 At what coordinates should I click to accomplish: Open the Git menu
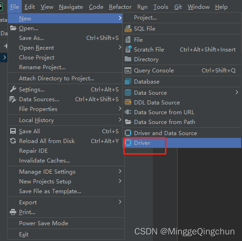[x=178, y=7]
